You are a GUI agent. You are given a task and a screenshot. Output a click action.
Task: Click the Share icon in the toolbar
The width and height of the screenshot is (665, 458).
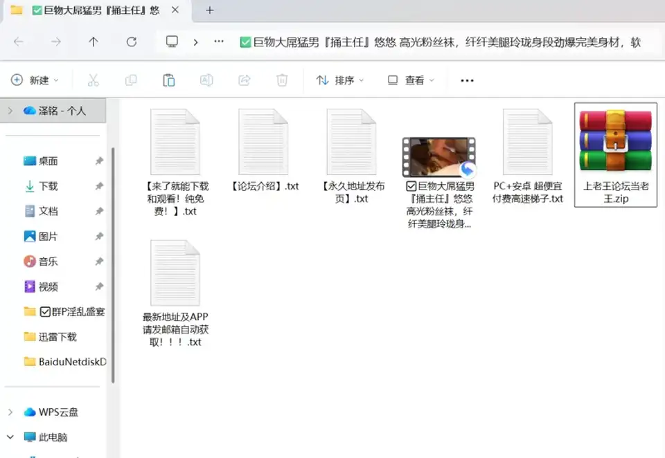coord(245,80)
